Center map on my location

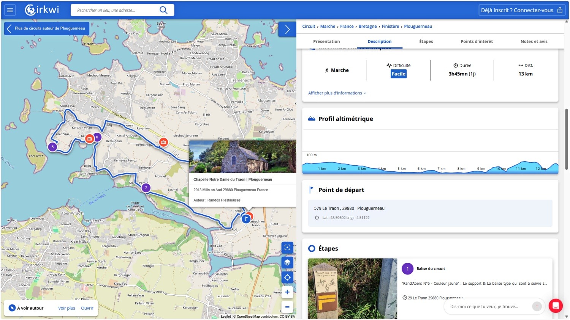(x=287, y=277)
